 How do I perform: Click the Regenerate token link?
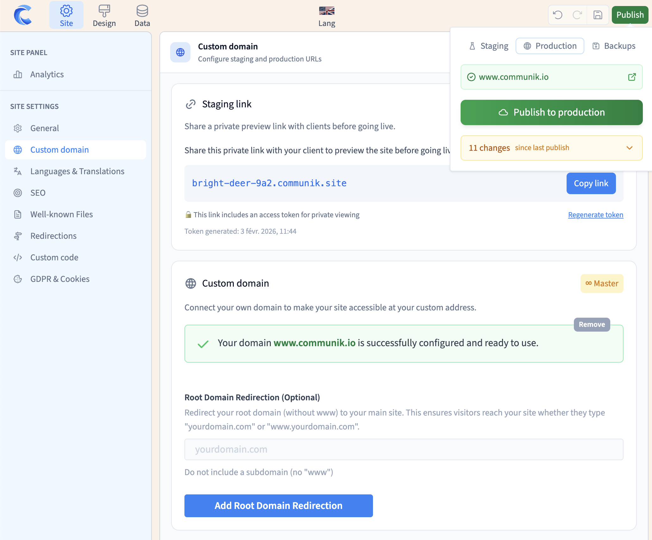tap(595, 215)
